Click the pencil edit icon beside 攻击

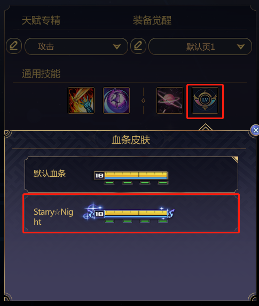pos(14,46)
